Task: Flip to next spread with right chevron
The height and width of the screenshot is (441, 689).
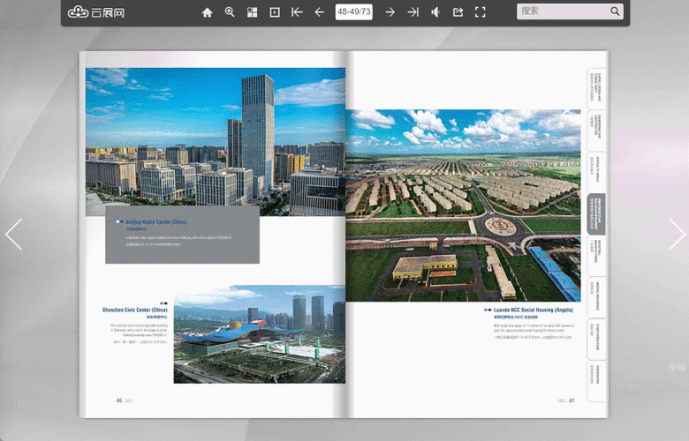Action: 677,234
